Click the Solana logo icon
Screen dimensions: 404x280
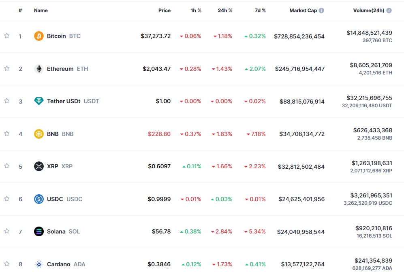(x=38, y=231)
